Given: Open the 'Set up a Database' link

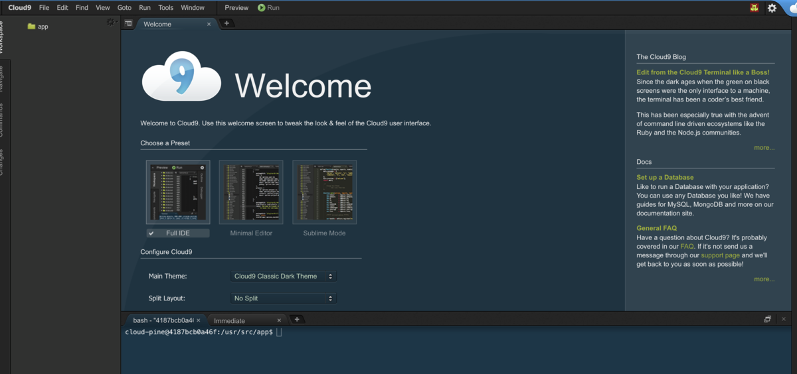Looking at the screenshot, I should tap(665, 177).
